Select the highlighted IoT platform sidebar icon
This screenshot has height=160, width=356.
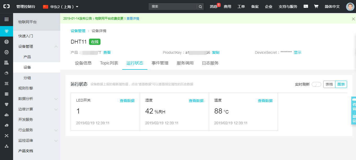tap(6, 31)
